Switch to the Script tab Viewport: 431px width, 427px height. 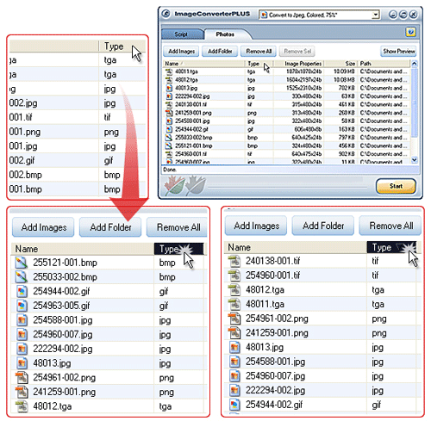coord(181,34)
